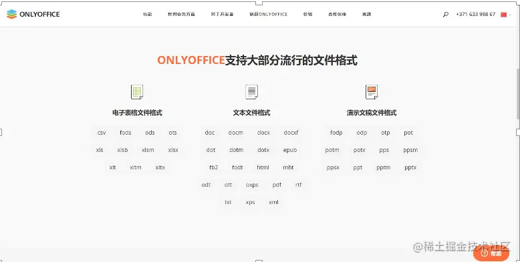This screenshot has width=520, height=262.
Task: Click the docxf format tag
Action: [x=291, y=133]
